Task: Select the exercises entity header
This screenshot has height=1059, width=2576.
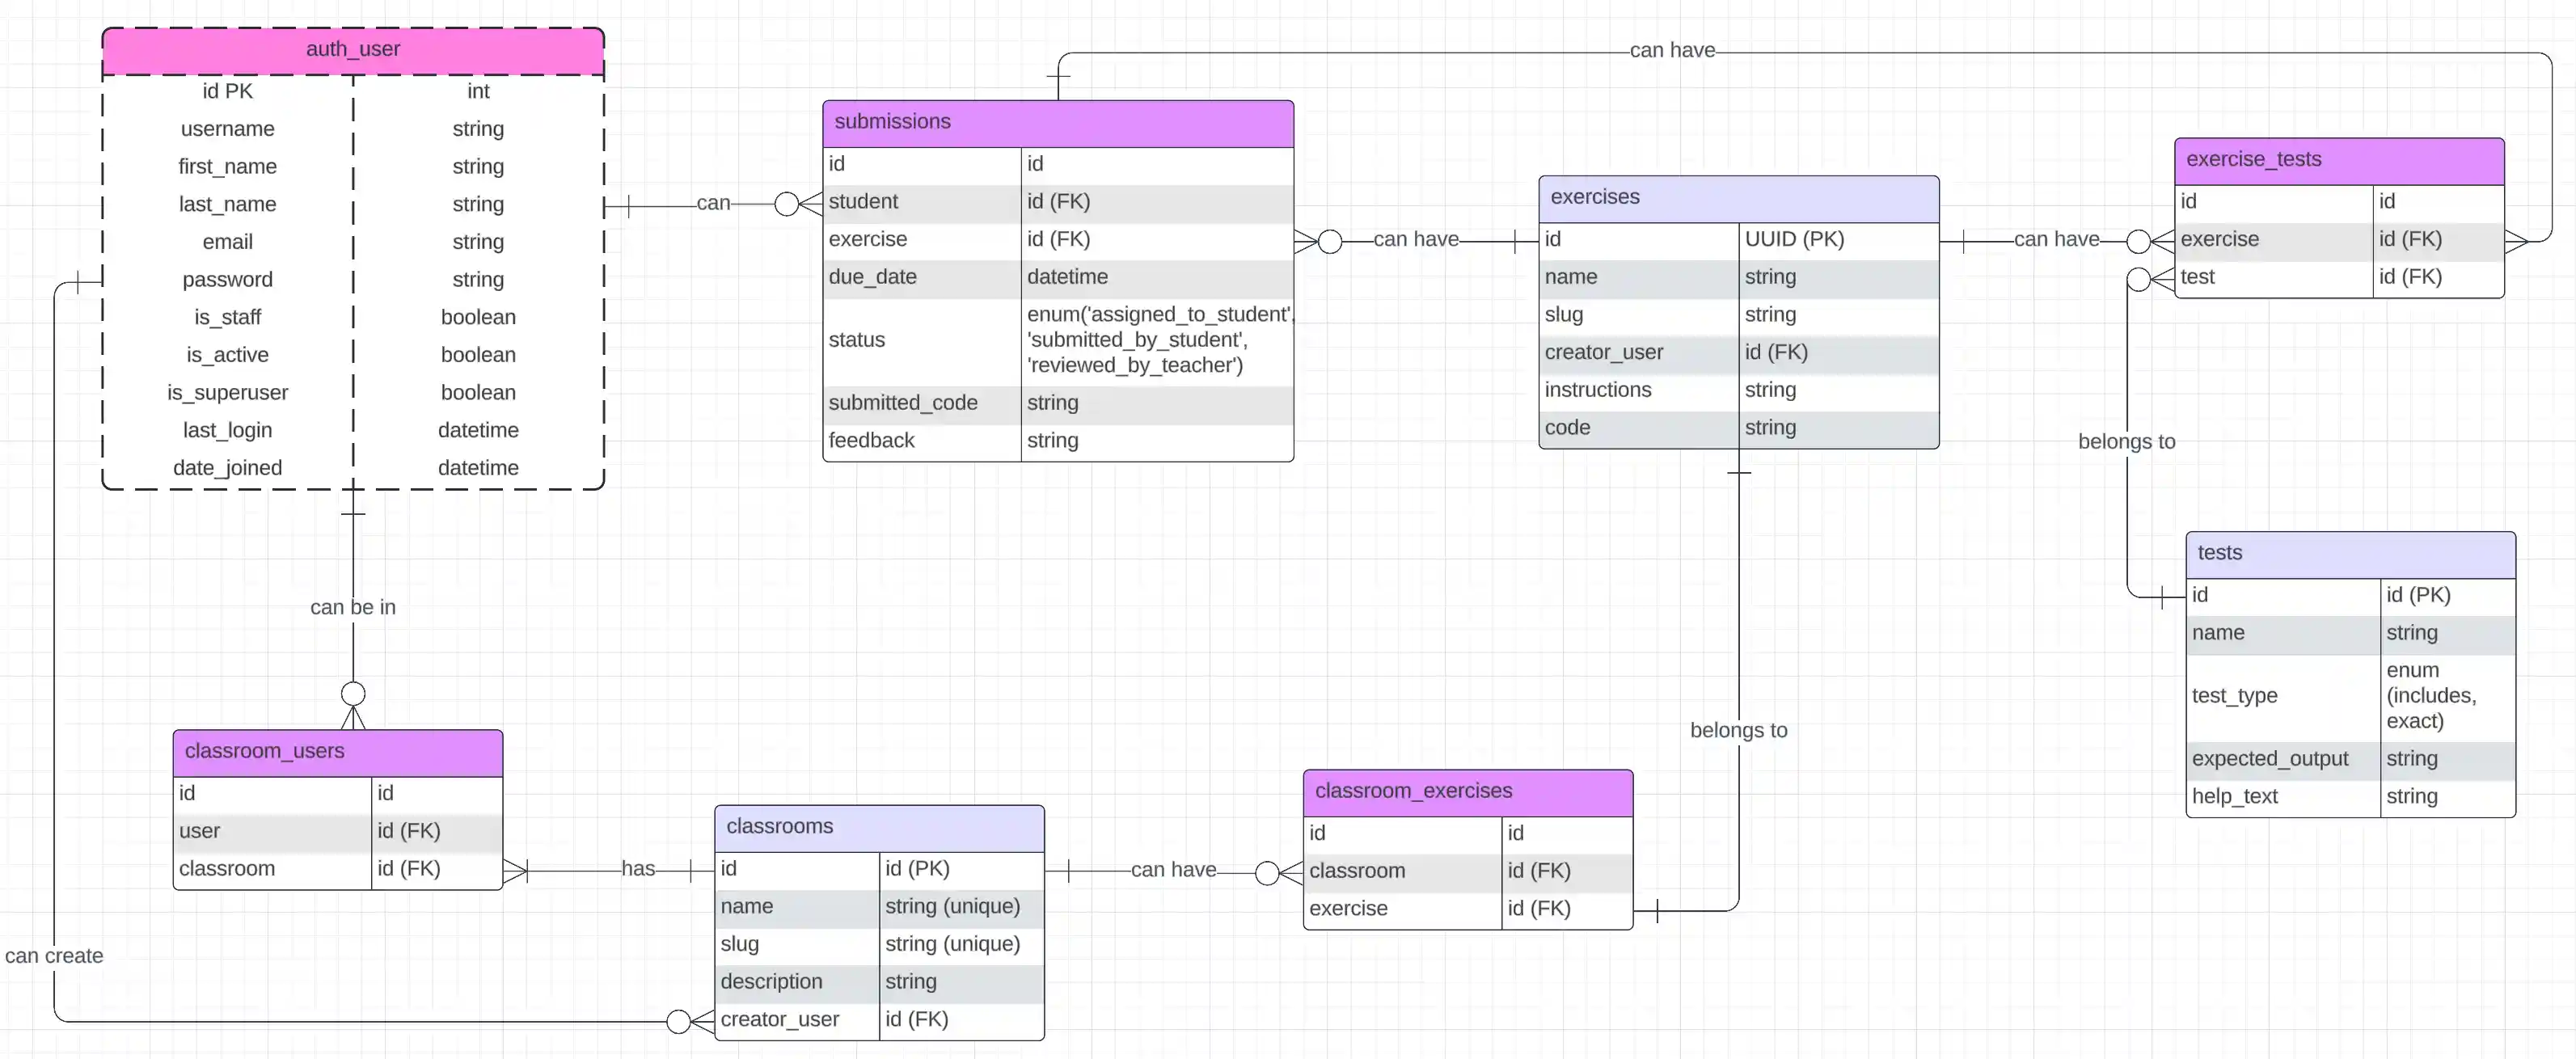Action: pyautogui.click(x=1738, y=197)
